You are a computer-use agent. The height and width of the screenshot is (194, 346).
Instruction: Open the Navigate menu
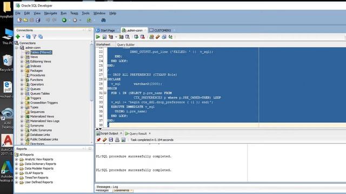(50, 13)
